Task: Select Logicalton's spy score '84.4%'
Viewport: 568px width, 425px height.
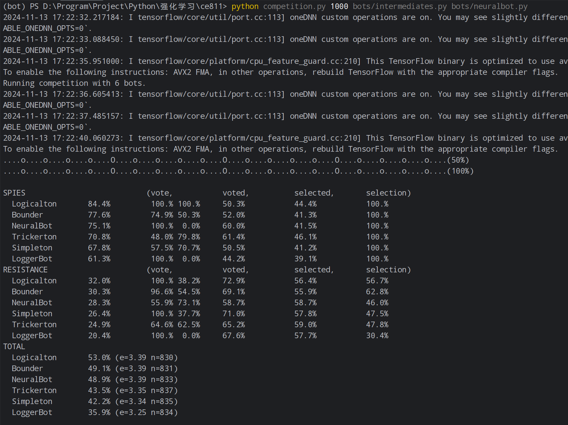Action: pyautogui.click(x=99, y=204)
